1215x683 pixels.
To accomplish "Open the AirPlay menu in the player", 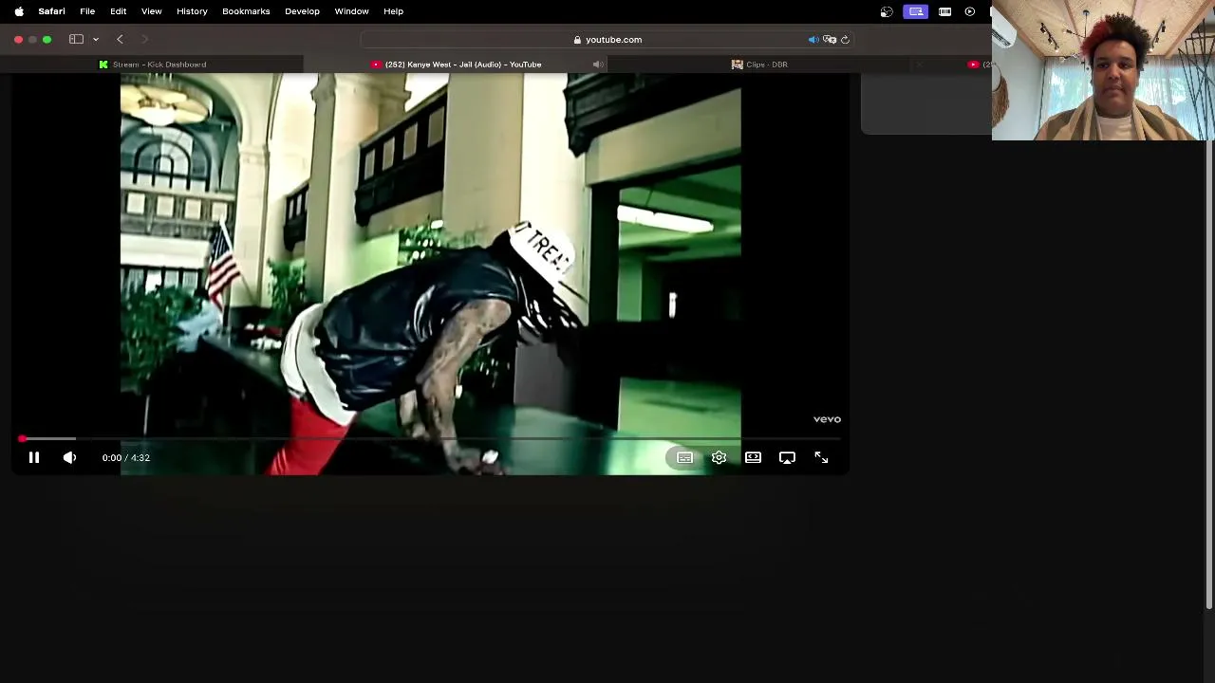I will pyautogui.click(x=787, y=457).
